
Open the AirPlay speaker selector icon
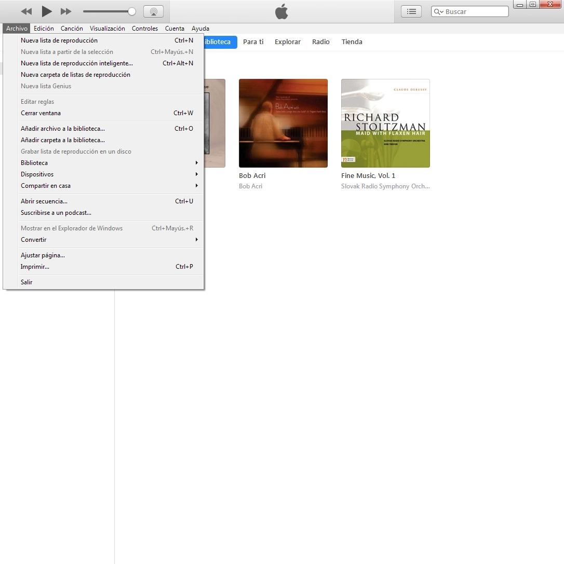153,11
